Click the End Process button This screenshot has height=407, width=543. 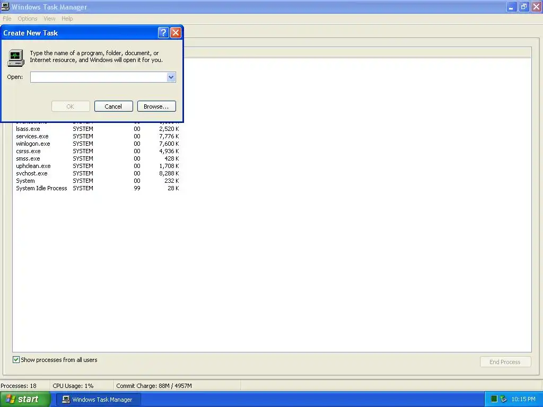pyautogui.click(x=505, y=361)
